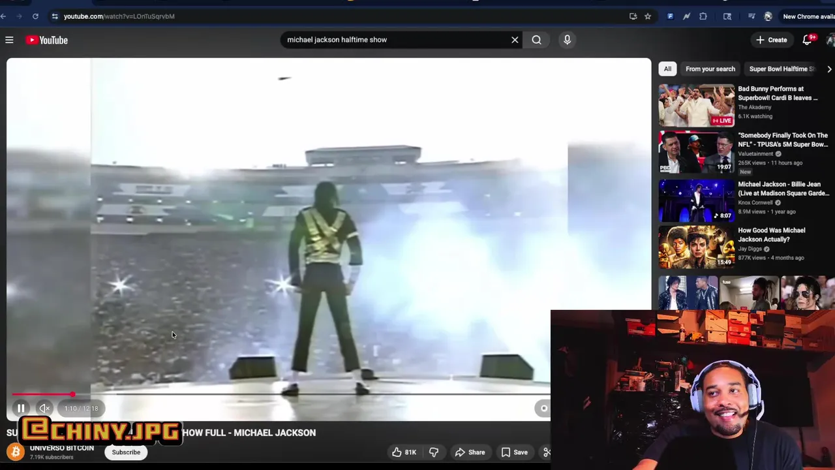
Task: Dislike the video
Action: pyautogui.click(x=433, y=452)
